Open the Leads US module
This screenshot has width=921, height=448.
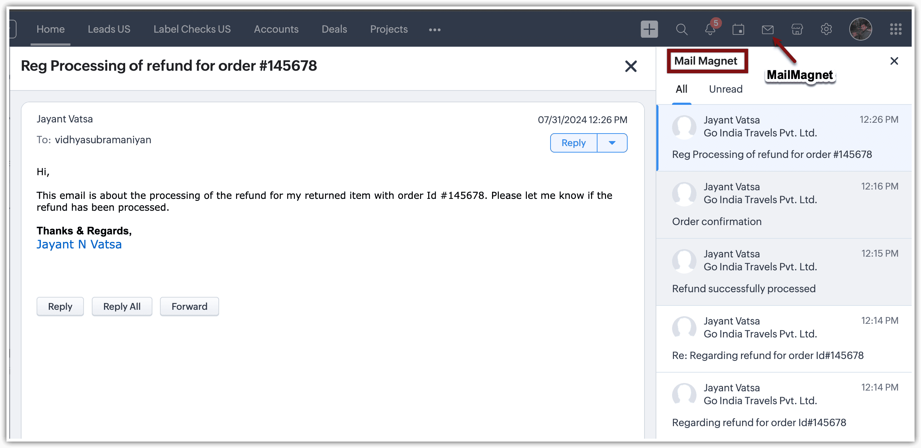point(109,29)
